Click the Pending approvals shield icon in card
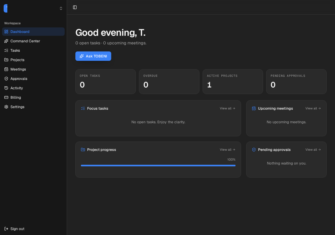Screen dimensions: 335x235 [x=254, y=150]
